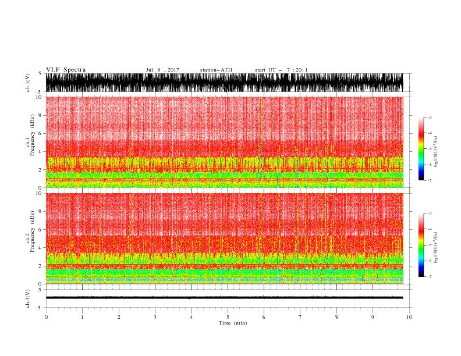Image resolution: width=461 pixels, height=356 pixels.
Task: Click the 'ch.2 Frequency (kHz)' axis label
Action: click(30, 232)
